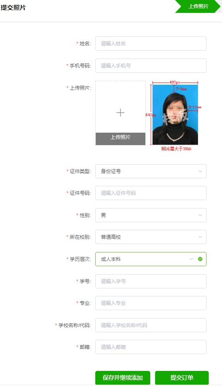Open the 学历层次 dropdown showing 成人本科

[x=151, y=259]
